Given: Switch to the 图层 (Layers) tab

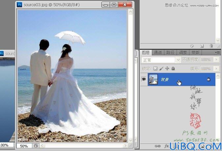Looking at the screenshot, I should [146, 52].
